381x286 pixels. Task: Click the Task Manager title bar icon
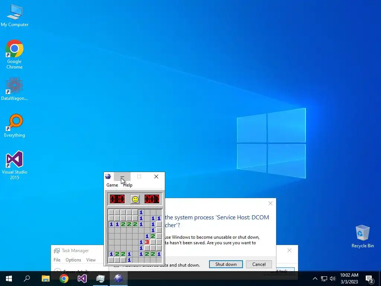(57, 251)
